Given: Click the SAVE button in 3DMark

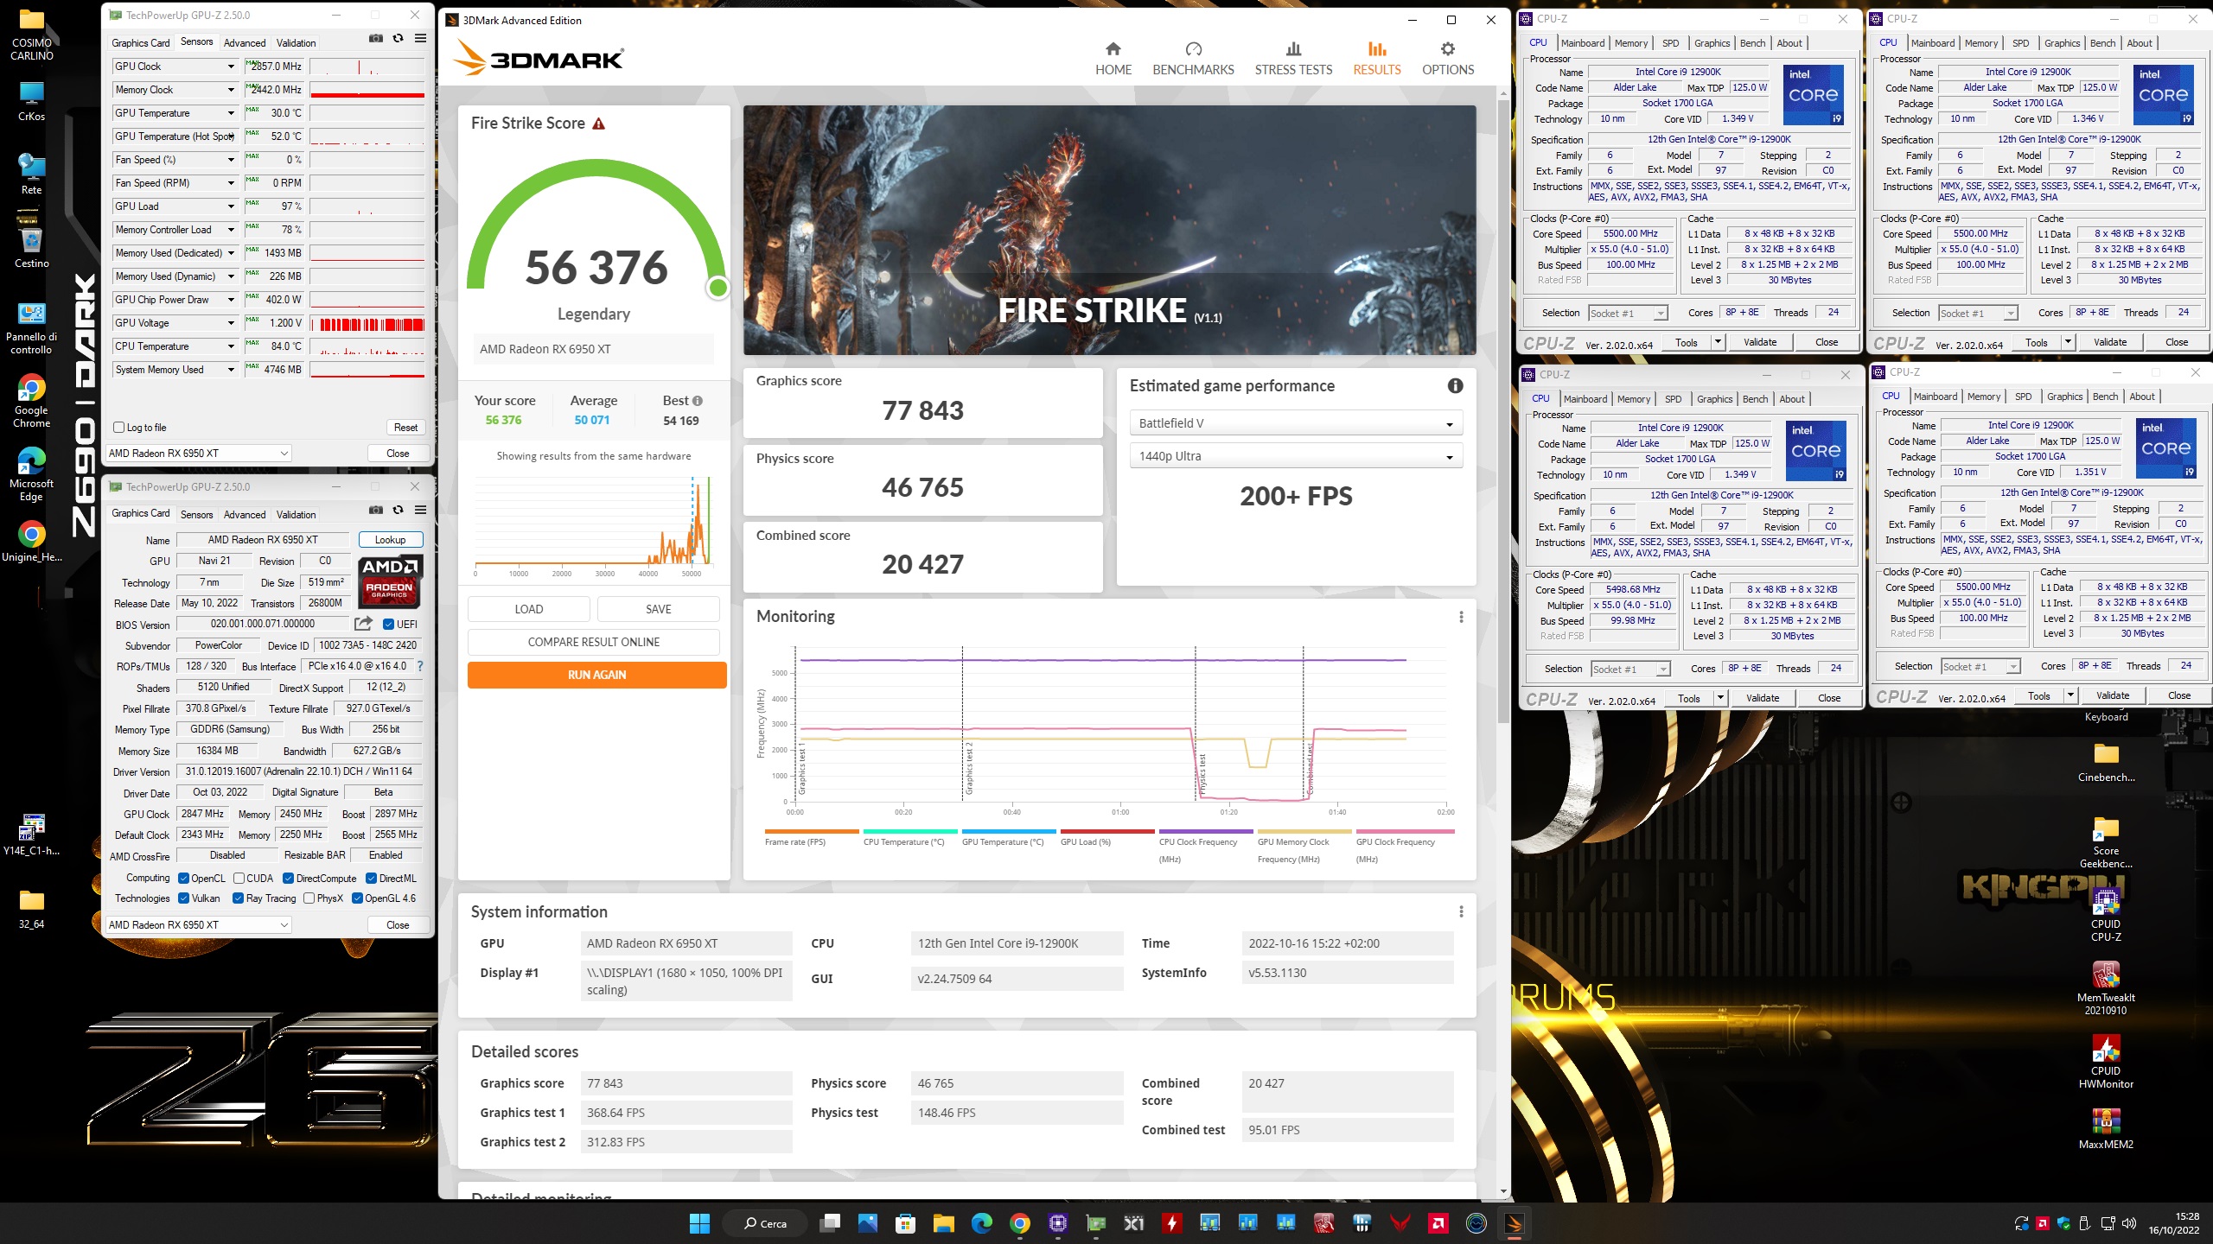Looking at the screenshot, I should [658, 609].
